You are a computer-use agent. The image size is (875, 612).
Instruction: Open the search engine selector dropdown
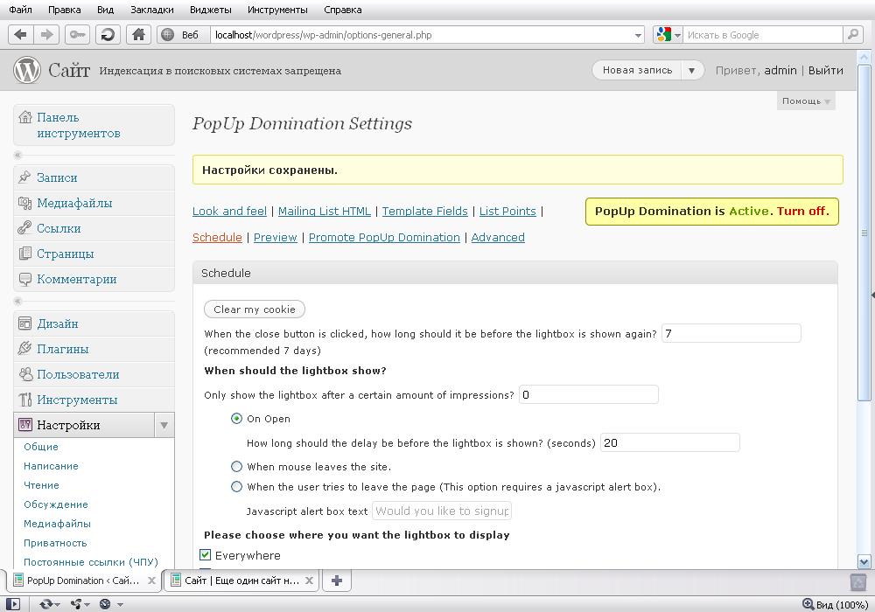(x=677, y=35)
